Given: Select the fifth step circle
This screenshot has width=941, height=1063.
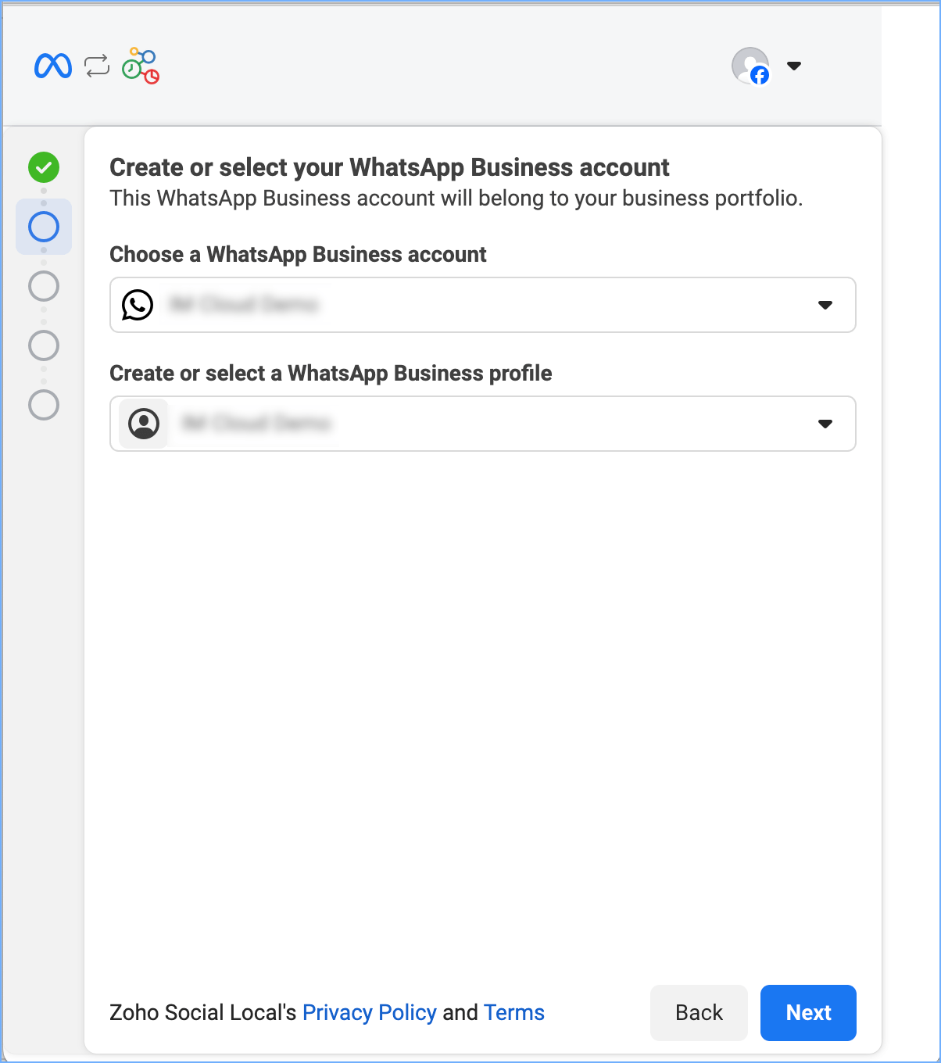Looking at the screenshot, I should 44,405.
